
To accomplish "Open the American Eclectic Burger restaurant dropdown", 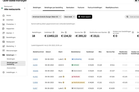I will 47,17.
